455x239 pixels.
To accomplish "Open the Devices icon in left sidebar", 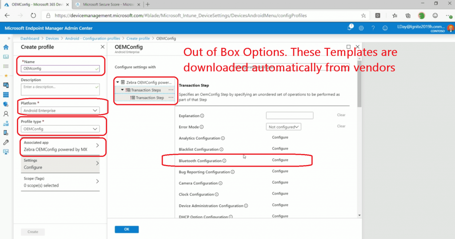I will pyautogui.click(x=6, y=85).
